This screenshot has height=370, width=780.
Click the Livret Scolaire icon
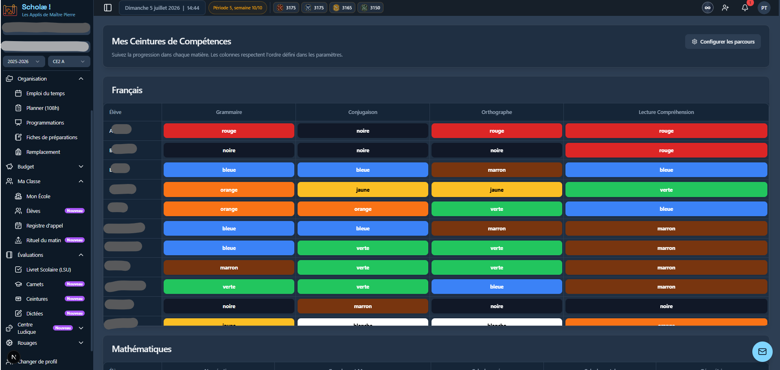point(18,269)
